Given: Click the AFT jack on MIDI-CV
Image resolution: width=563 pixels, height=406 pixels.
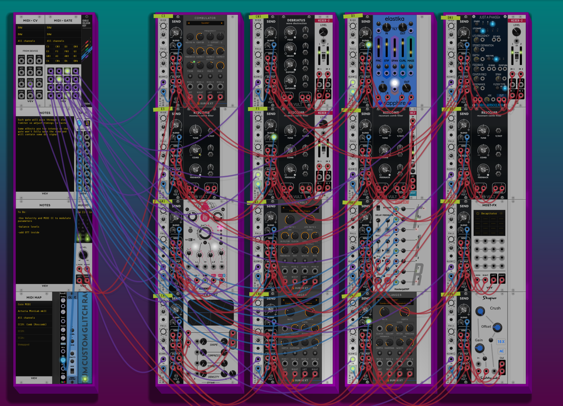Looking at the screenshot, I should pos(21,73).
